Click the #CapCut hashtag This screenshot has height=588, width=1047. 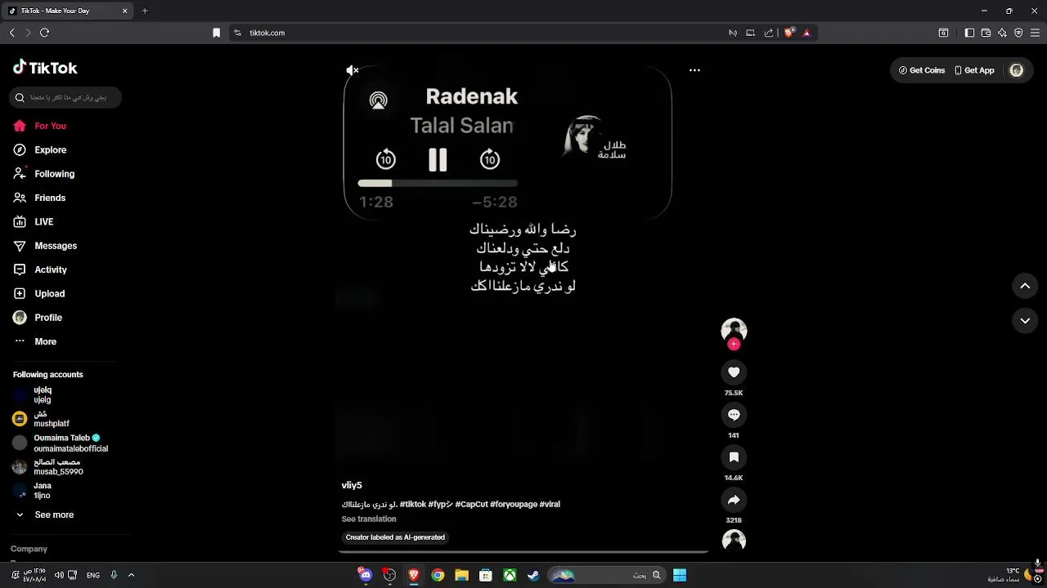pyautogui.click(x=471, y=505)
